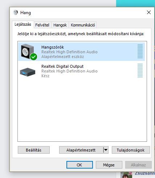This screenshot has width=155, height=178.
Task: Click the Realtek Digital Output receiver icon
Action: 28,72
